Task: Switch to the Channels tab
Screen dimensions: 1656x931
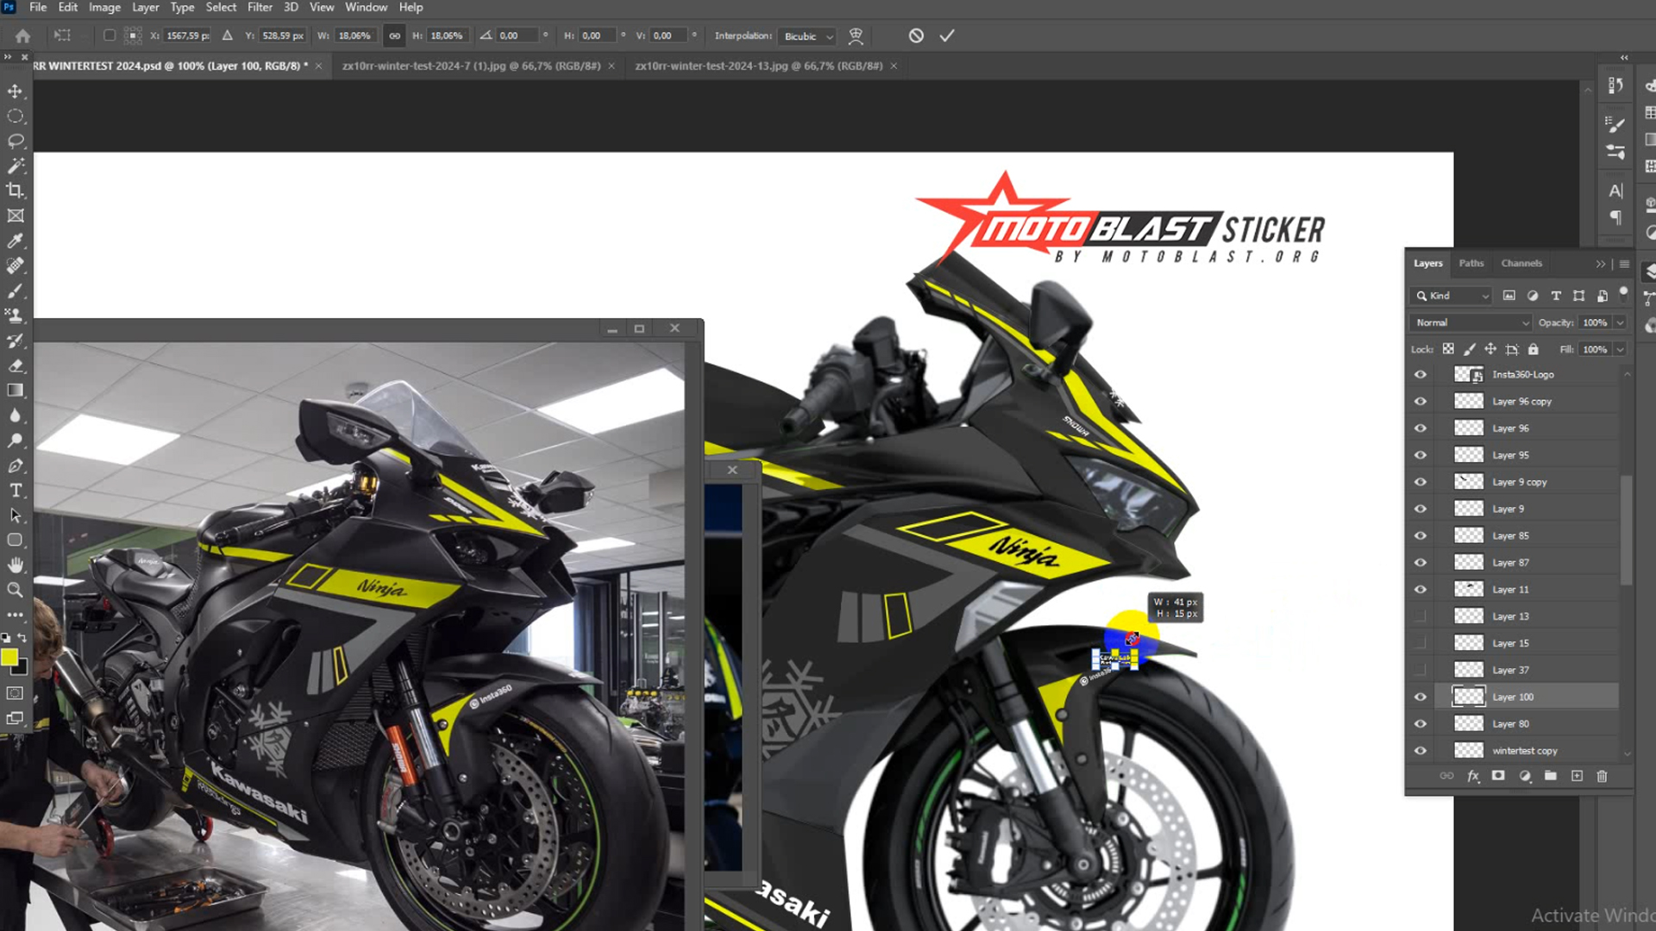Action: [x=1521, y=263]
